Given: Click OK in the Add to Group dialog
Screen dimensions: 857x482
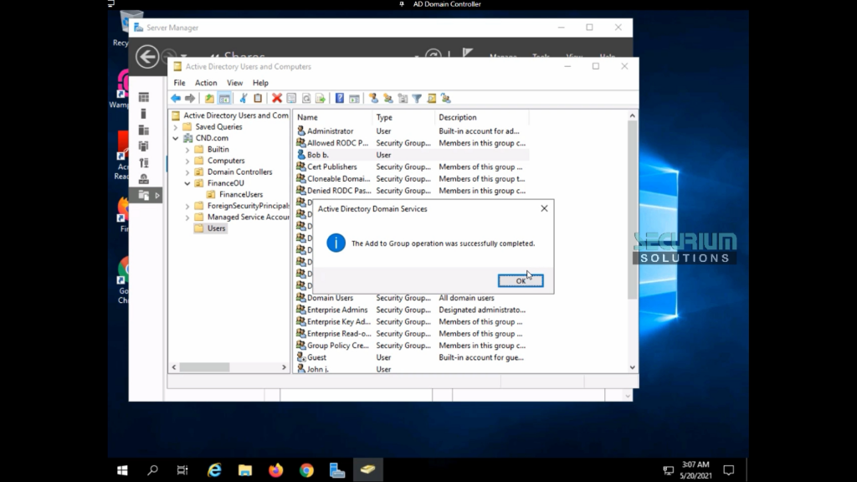Looking at the screenshot, I should [x=521, y=280].
